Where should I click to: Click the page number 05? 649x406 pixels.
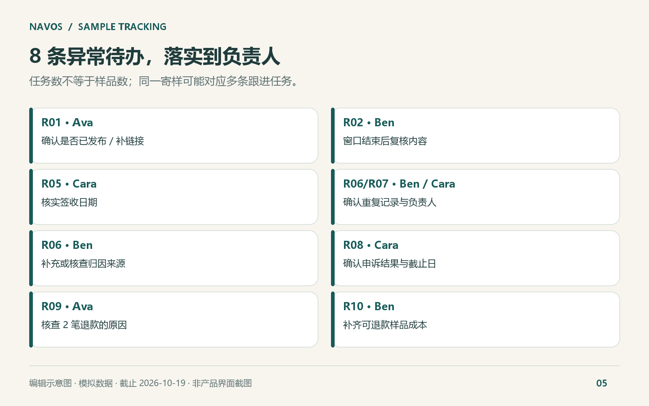[602, 383]
